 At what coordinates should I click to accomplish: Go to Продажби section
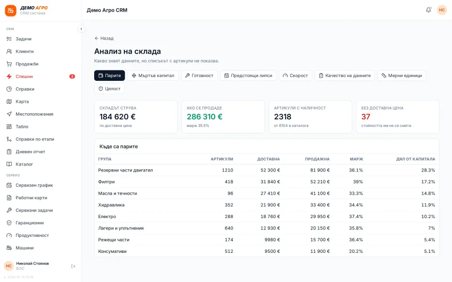pyautogui.click(x=40, y=64)
